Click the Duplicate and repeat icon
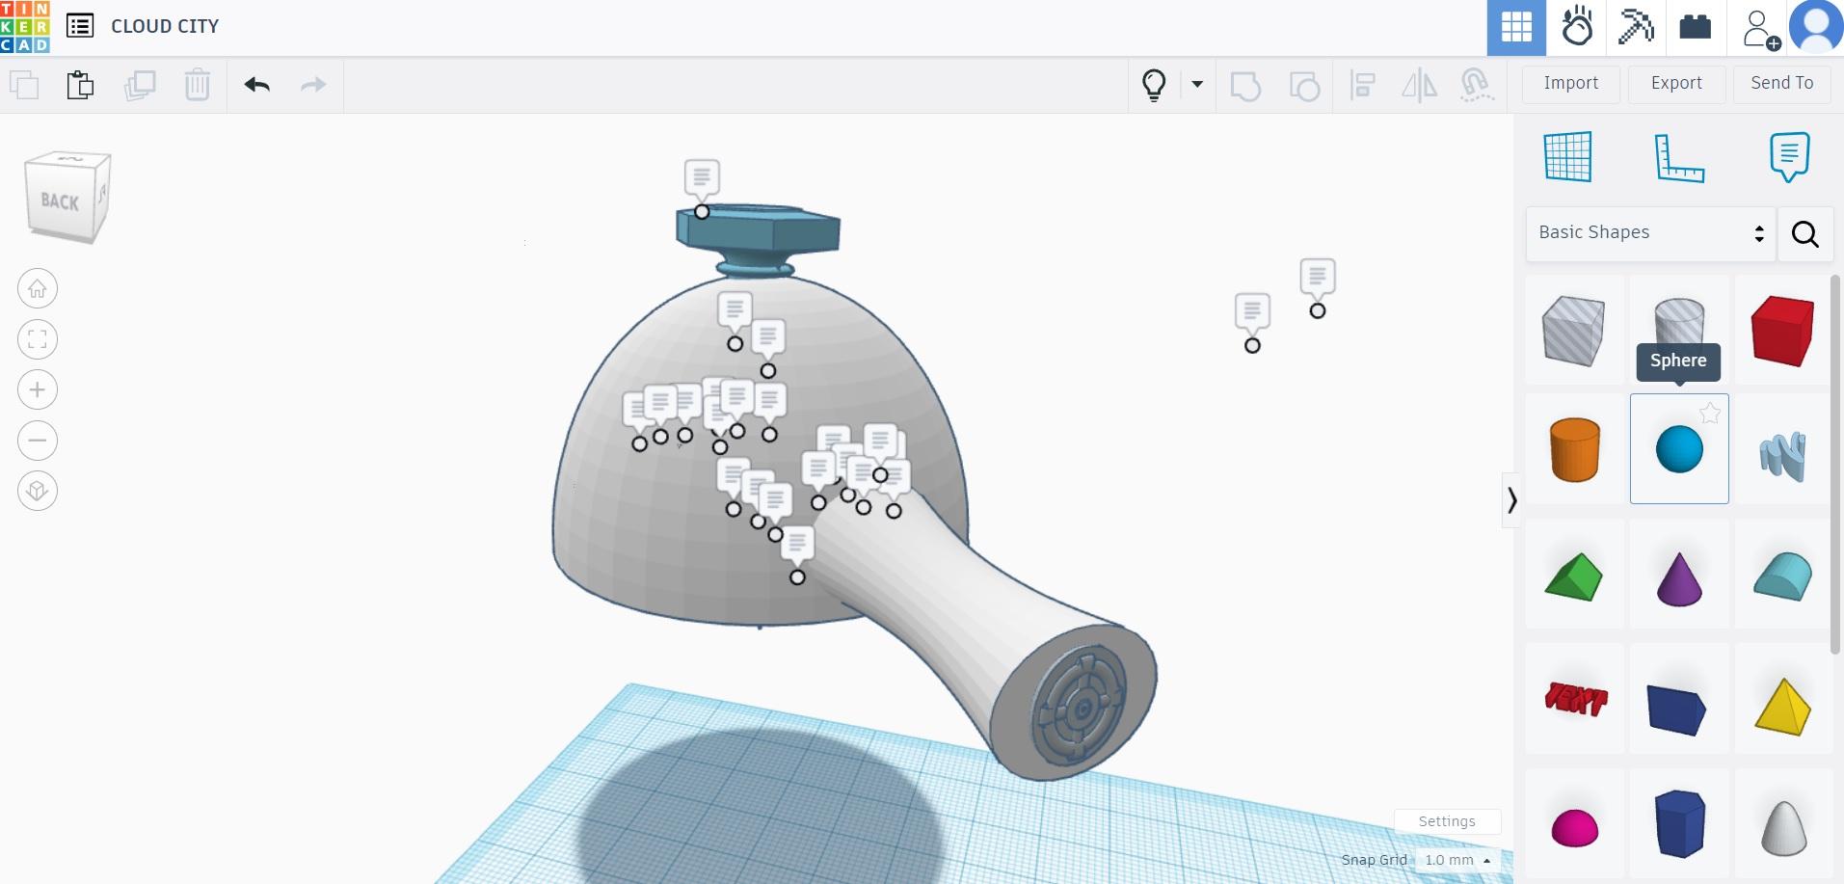1844x884 pixels. [140, 85]
